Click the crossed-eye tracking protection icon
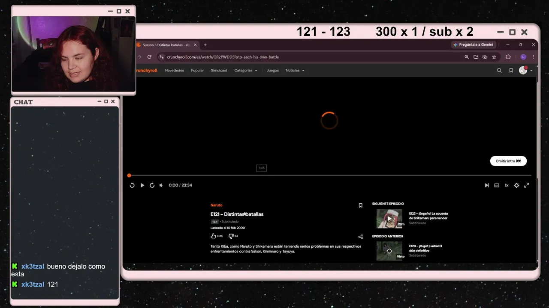The height and width of the screenshot is (308, 549). (485, 57)
